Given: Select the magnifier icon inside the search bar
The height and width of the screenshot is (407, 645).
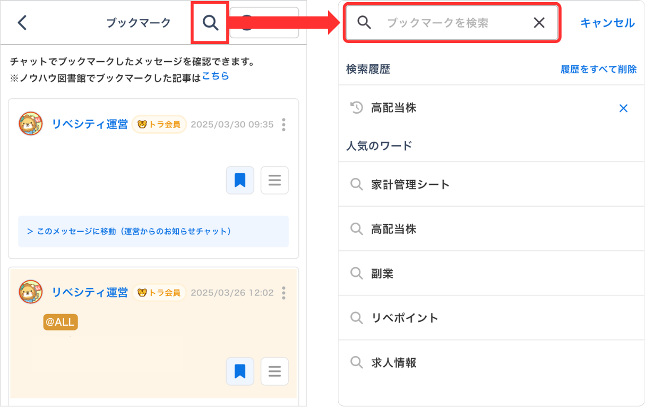Looking at the screenshot, I should pos(364,23).
